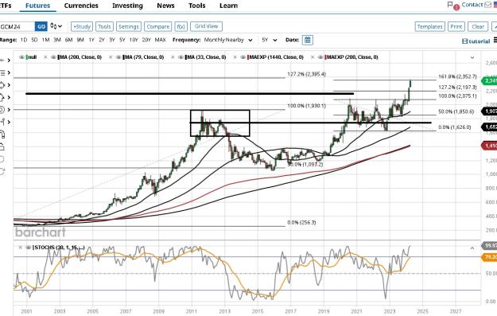Click the Tools button in chart toolbar
497x316 pixels.
point(104,26)
